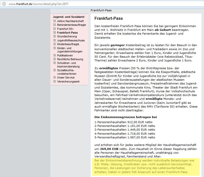Click the arrow icon beside Kinderbeauftragte
The height and width of the screenshot is (177, 204).
(54, 44)
